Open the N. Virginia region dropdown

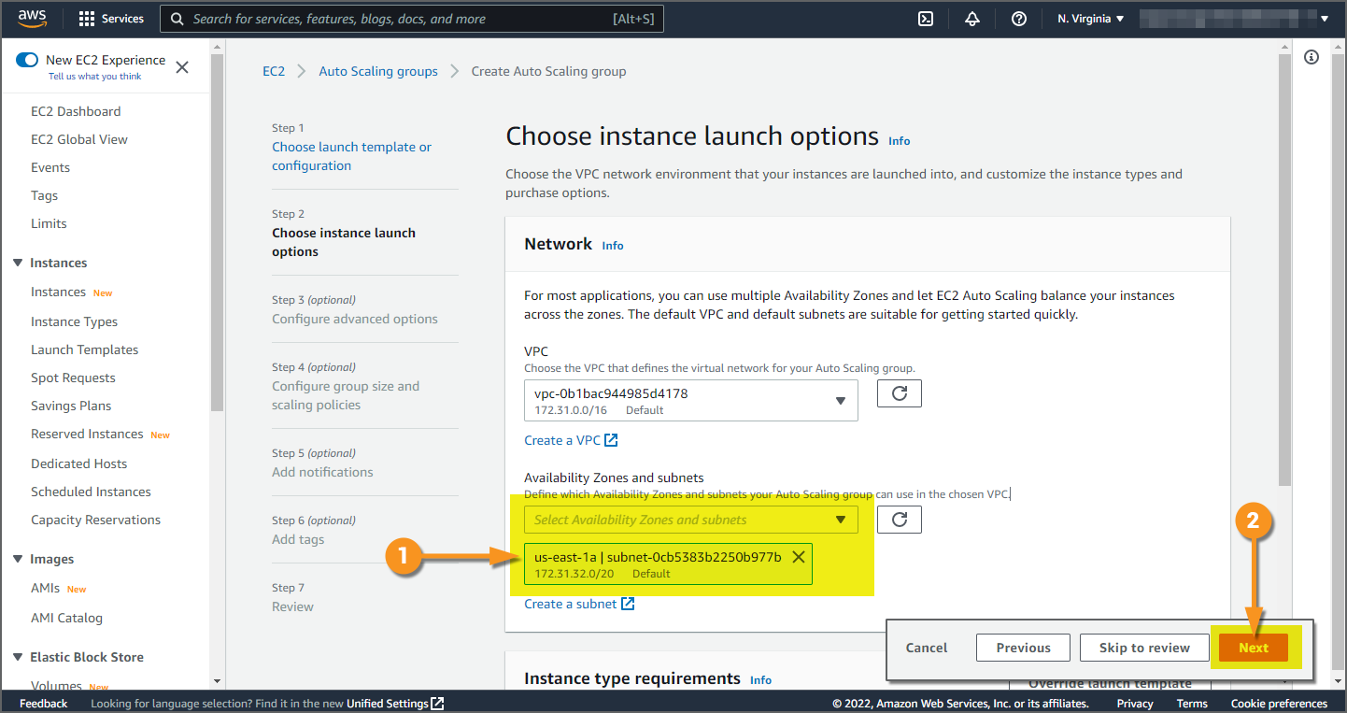[1091, 19]
